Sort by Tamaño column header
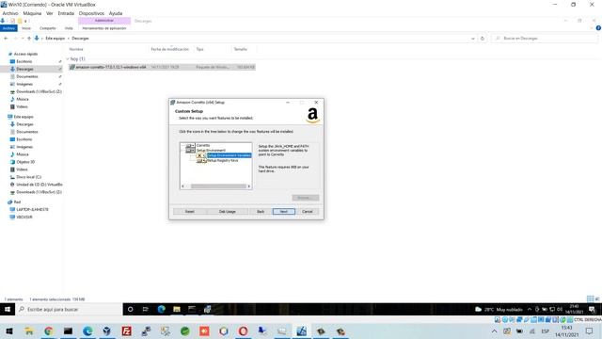602x339 pixels. tap(241, 49)
